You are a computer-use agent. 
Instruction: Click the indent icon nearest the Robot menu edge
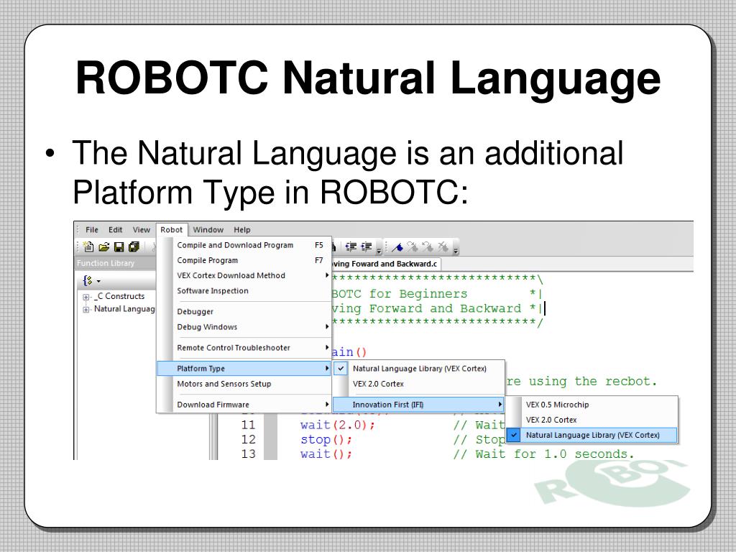coord(351,247)
